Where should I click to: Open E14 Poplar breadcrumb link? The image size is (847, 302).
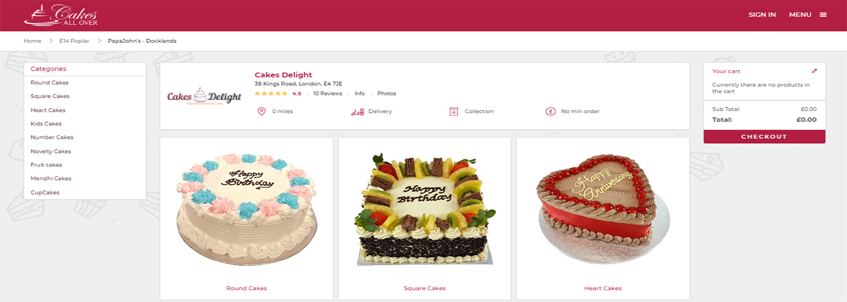(74, 41)
